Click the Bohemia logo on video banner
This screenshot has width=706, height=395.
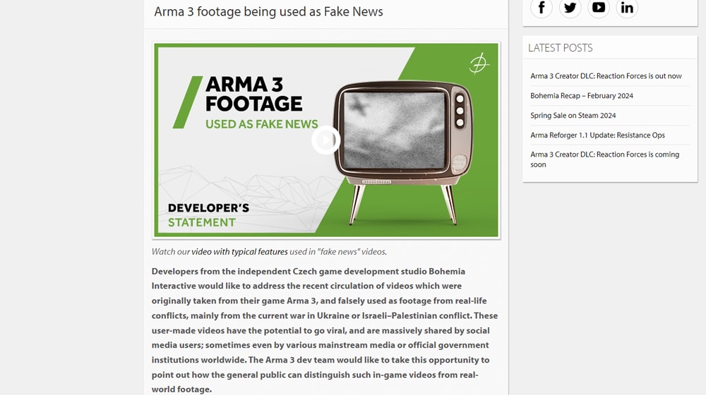tap(479, 63)
